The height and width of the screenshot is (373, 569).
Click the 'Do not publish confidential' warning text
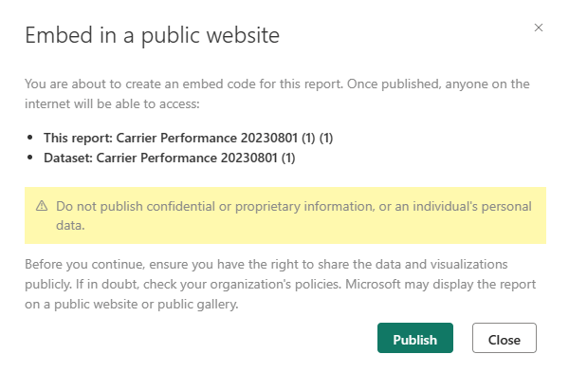point(294,215)
